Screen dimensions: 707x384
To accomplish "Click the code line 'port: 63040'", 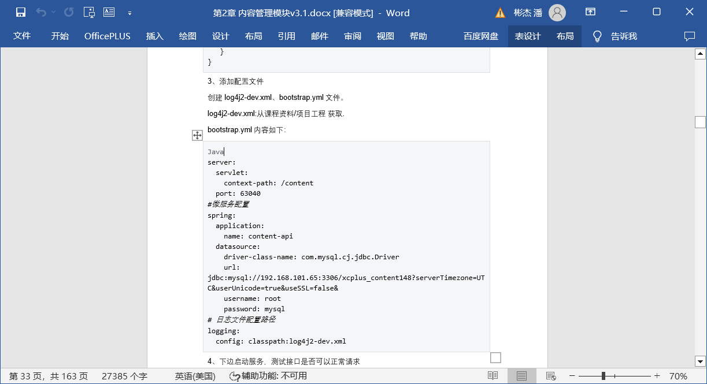I will point(238,193).
